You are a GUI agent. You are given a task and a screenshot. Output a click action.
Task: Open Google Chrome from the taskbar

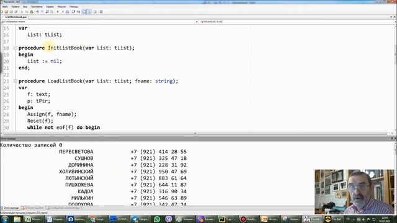coord(98,219)
